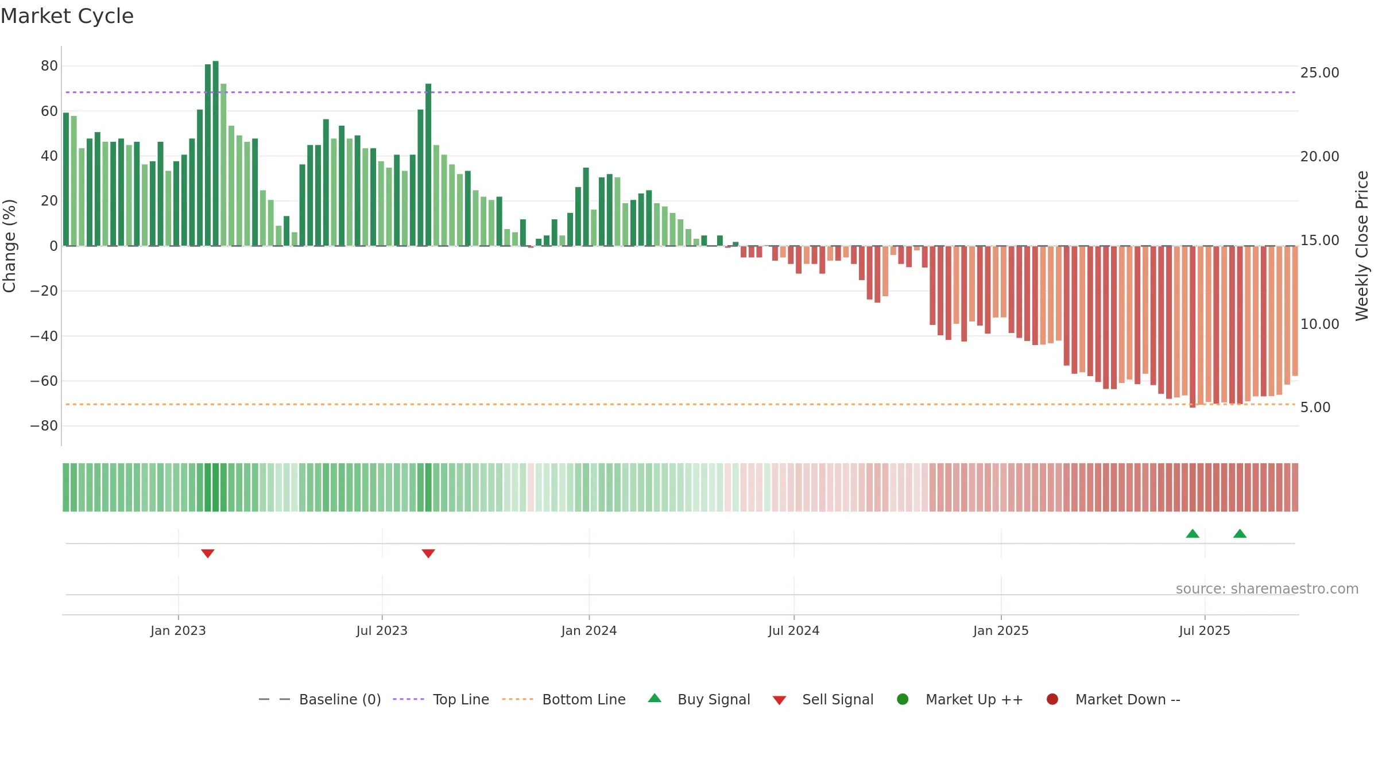Toggle the Top Line legend entry
This screenshot has width=1378, height=775.
(441, 699)
